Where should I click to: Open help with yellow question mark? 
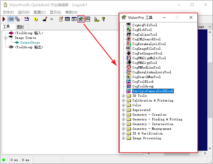click(104, 19)
